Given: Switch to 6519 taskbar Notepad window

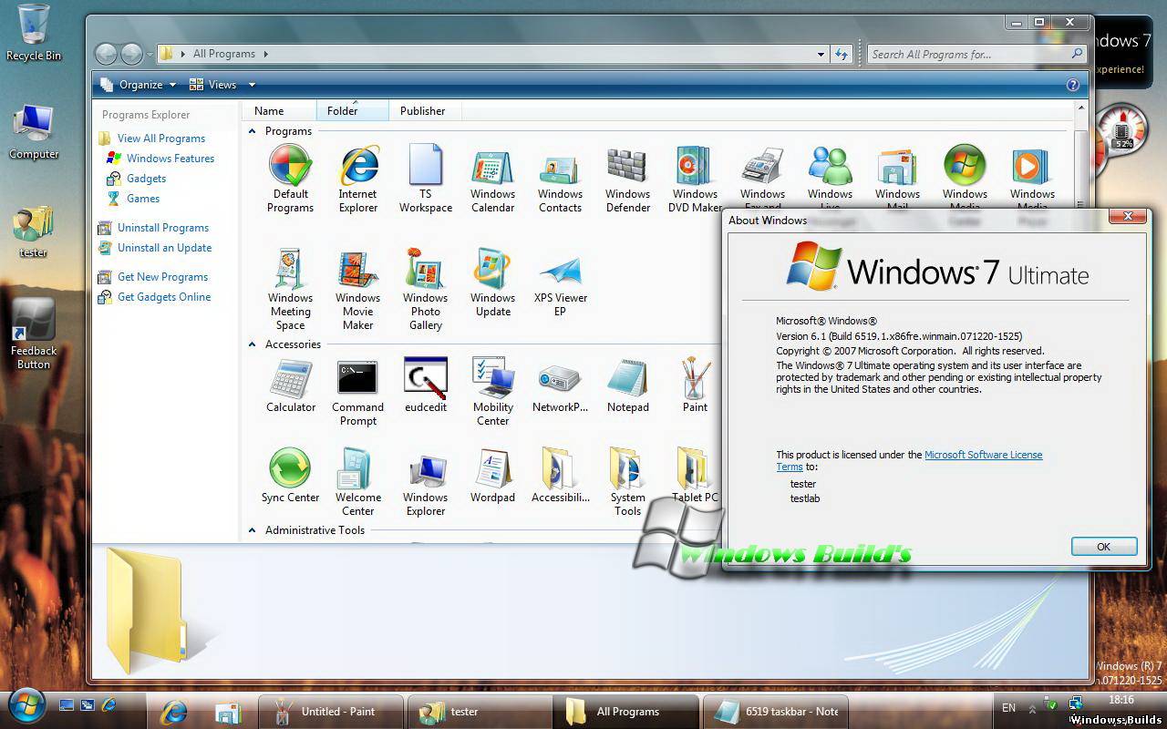Looking at the screenshot, I should [777, 712].
